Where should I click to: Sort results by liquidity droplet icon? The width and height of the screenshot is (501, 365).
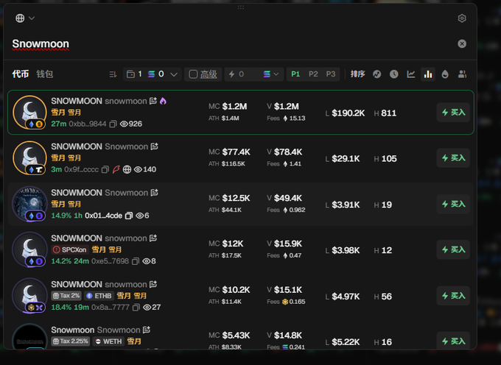tap(445, 74)
